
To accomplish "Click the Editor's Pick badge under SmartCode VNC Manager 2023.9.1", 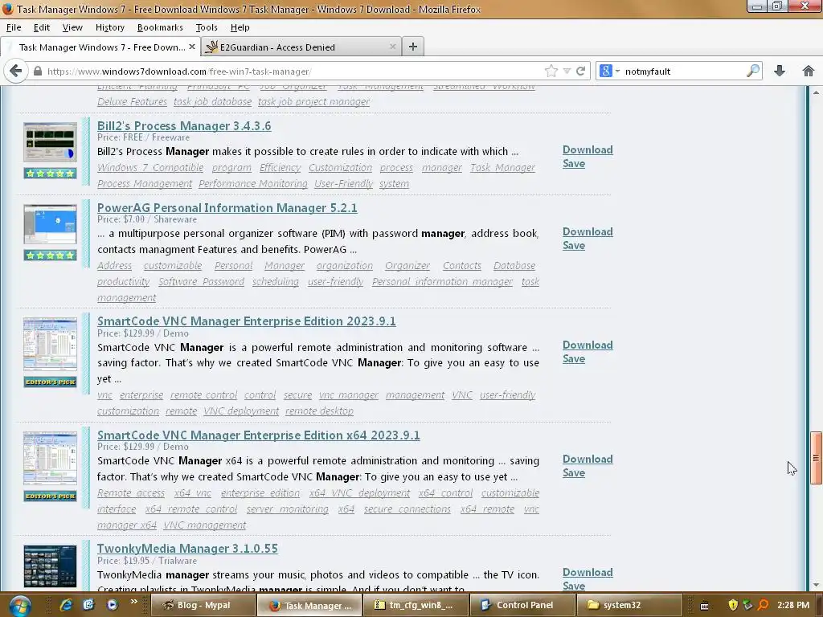I will 50,382.
